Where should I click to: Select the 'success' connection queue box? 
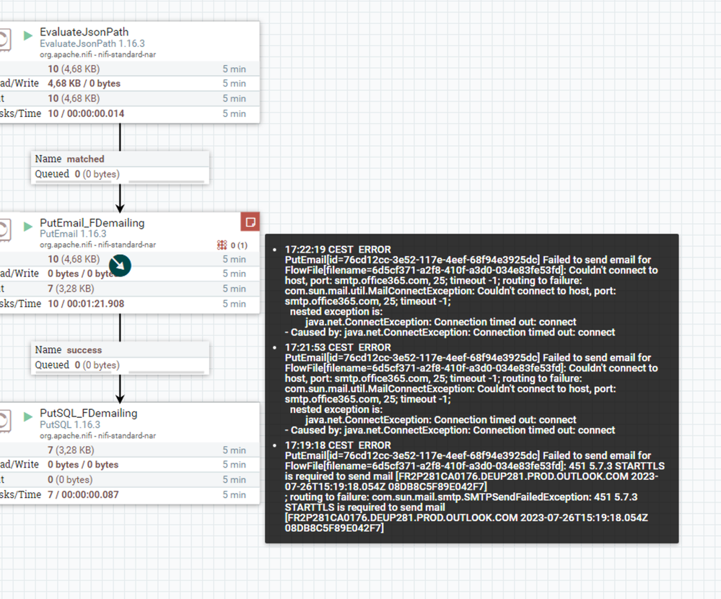coord(120,358)
